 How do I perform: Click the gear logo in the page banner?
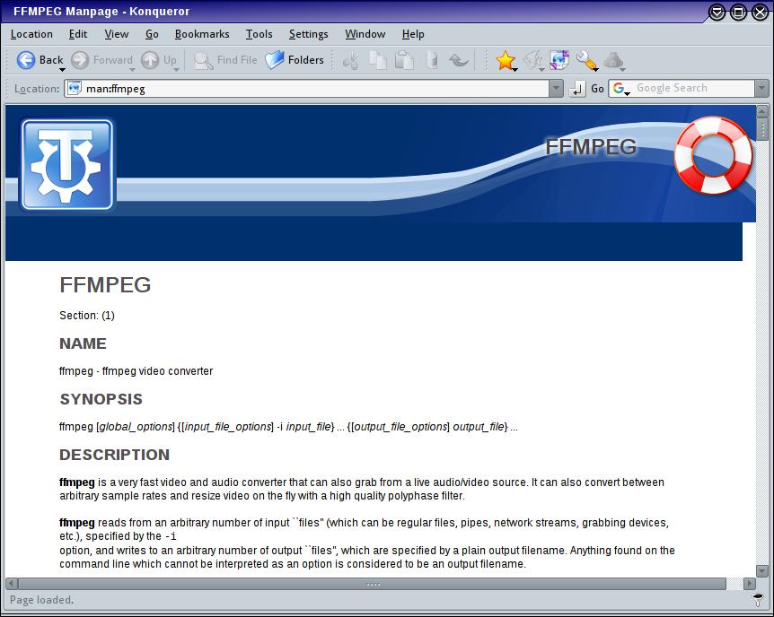point(67,164)
